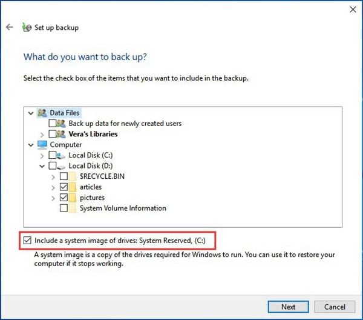Close the Set up backup dialog
Viewport: 363px width, 320px height.
353,10
